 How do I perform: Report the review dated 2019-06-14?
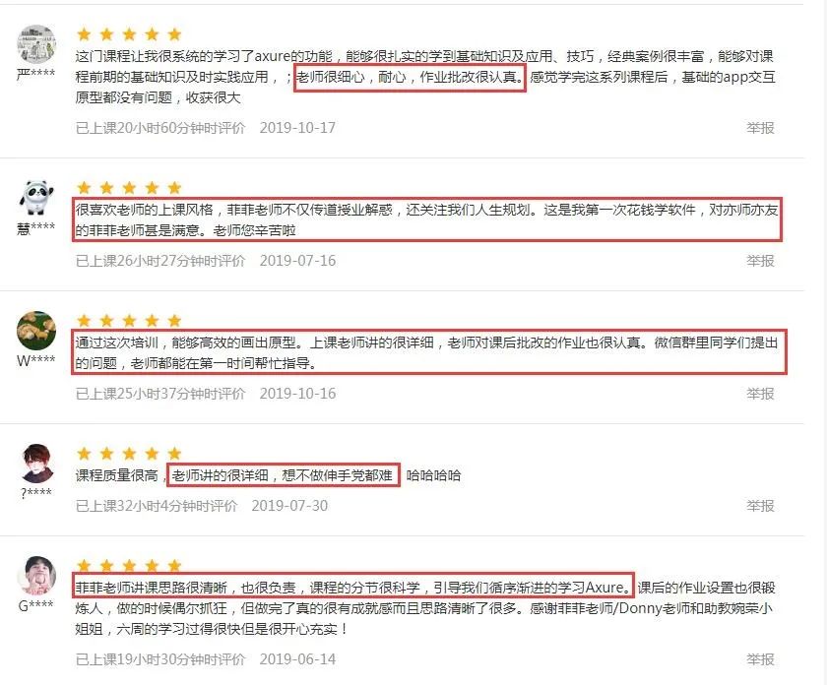(760, 659)
